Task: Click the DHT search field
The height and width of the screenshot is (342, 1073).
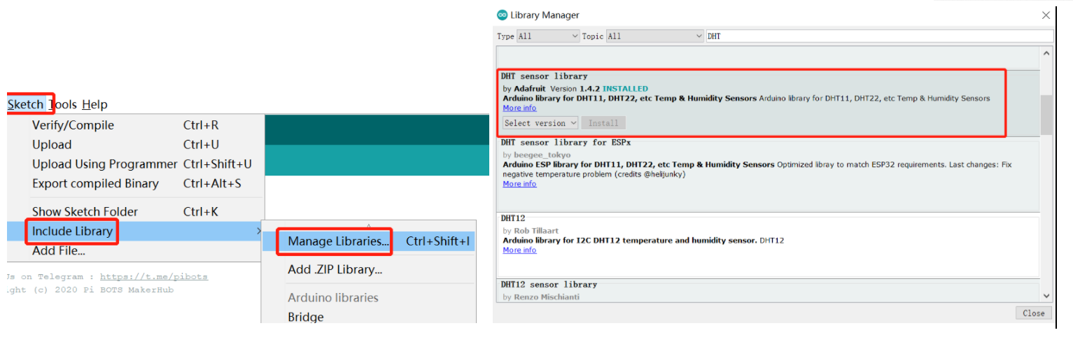Action: [879, 36]
